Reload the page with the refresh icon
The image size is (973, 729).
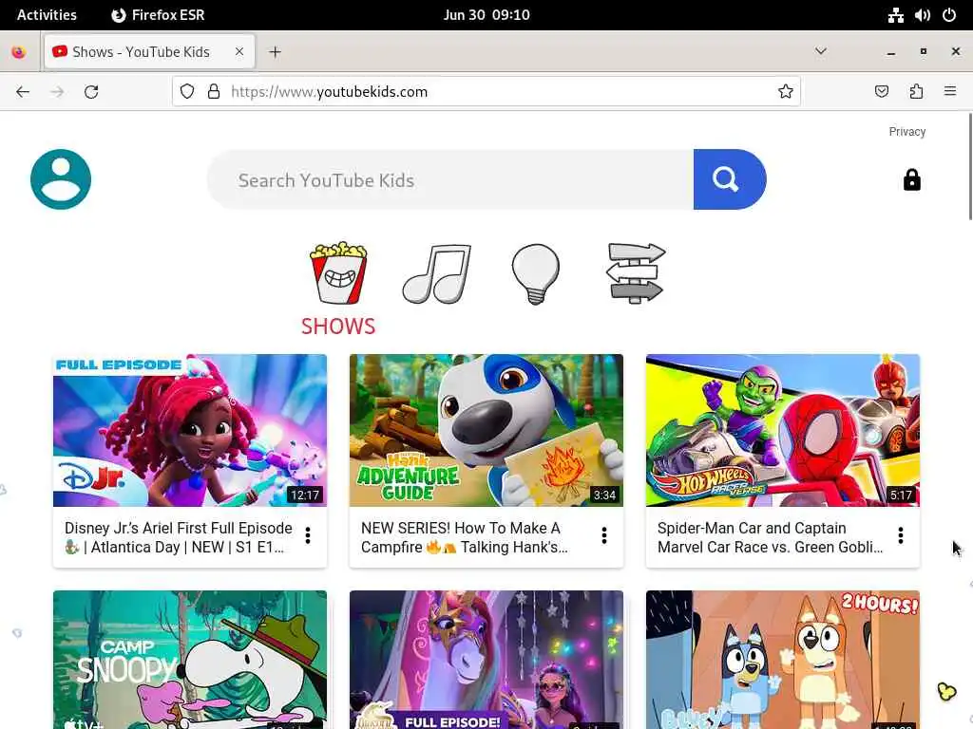[x=91, y=92]
